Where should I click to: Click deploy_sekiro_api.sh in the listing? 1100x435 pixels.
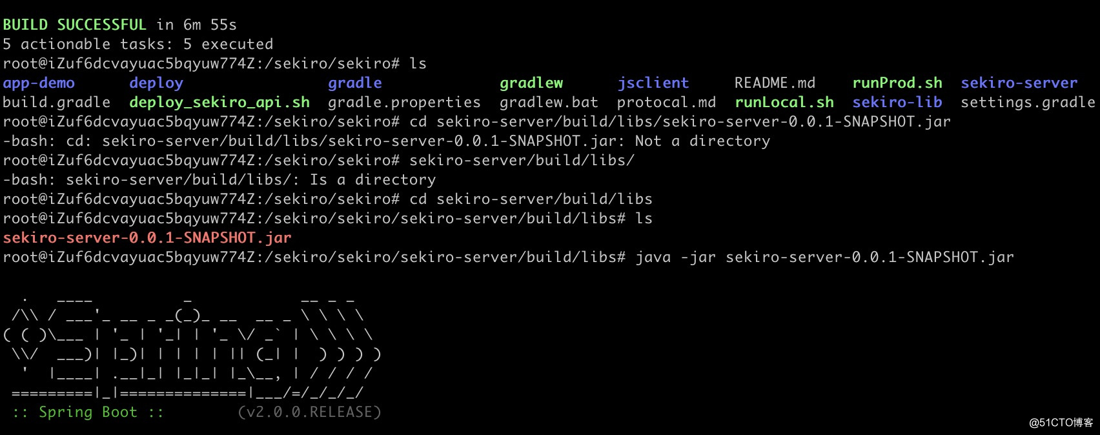pos(219,103)
